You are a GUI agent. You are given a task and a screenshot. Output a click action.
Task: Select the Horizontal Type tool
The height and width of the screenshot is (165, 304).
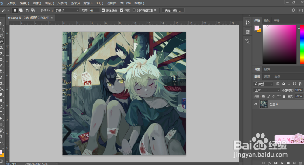click(1, 113)
